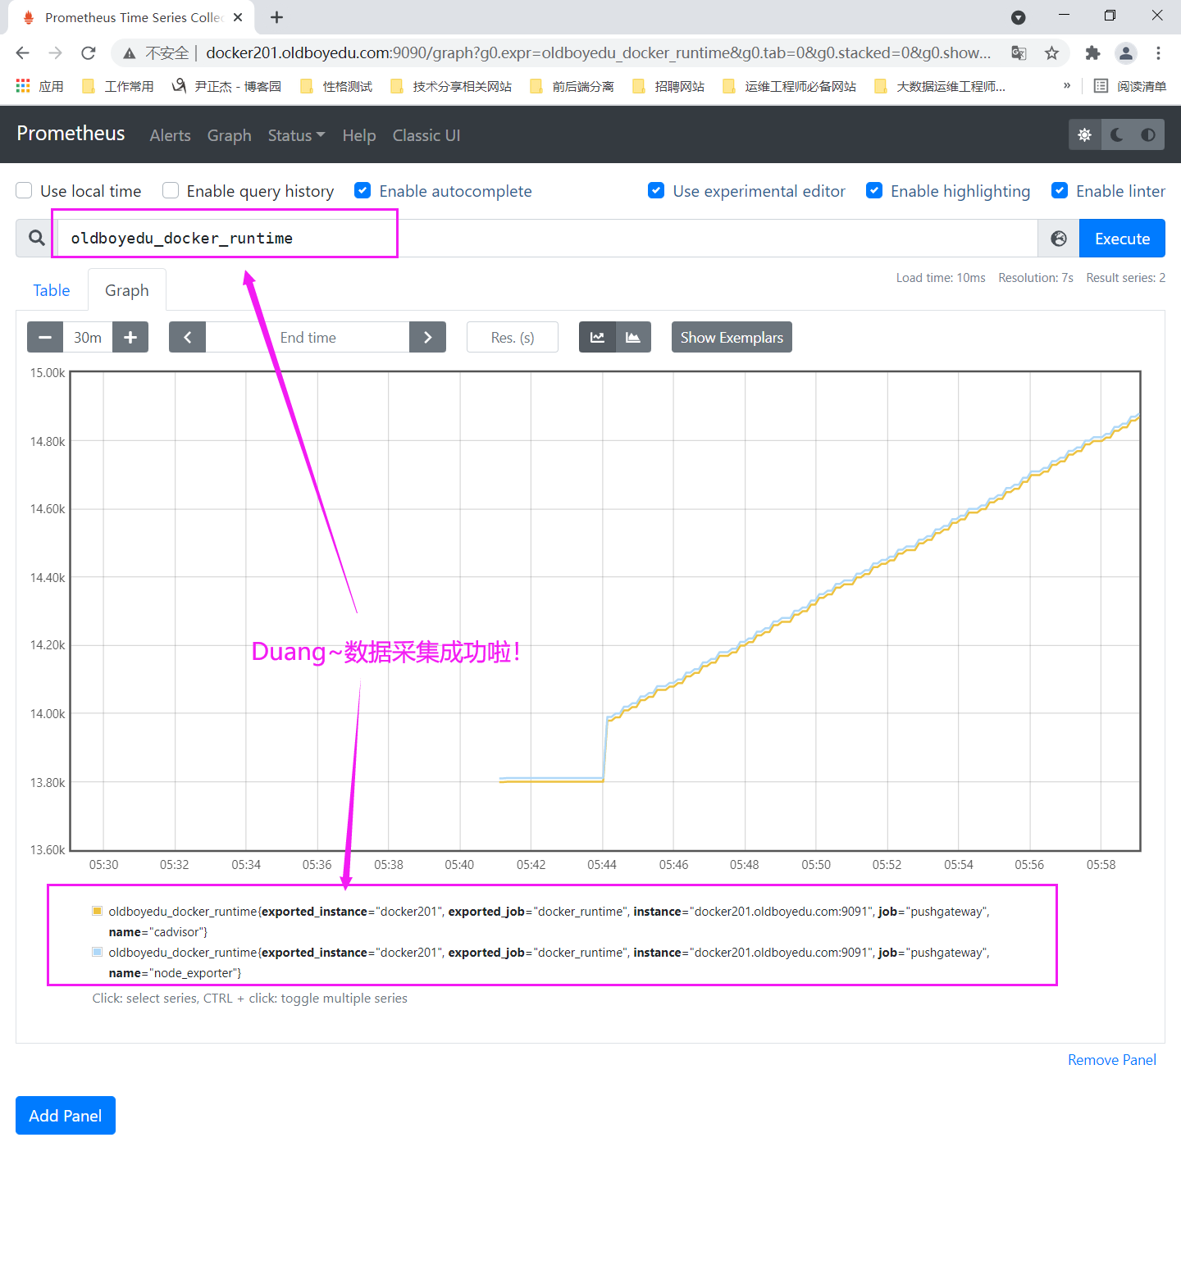Expand the Status dropdown in the navbar
The image size is (1181, 1274).
(x=296, y=135)
